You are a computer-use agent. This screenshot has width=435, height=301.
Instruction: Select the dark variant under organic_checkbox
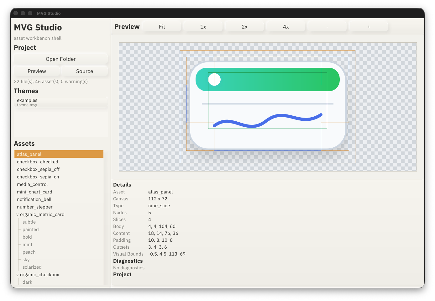pos(27,282)
